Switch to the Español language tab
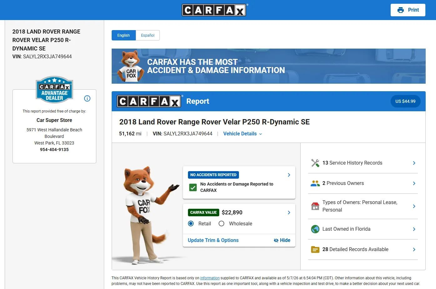This screenshot has width=436, height=289. [x=148, y=35]
